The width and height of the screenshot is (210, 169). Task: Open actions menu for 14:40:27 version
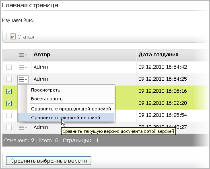[x=23, y=128]
